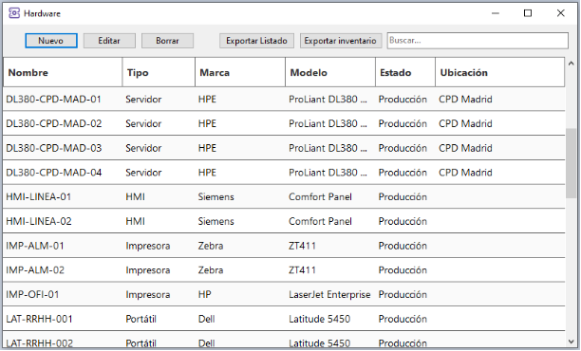Click Latitude 5450 cell of LAT-RRHH-001
581x351 pixels.
[319, 319]
